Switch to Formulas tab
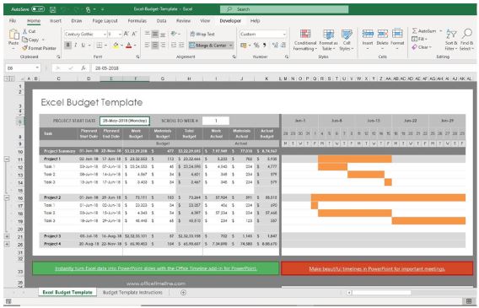 (137, 21)
